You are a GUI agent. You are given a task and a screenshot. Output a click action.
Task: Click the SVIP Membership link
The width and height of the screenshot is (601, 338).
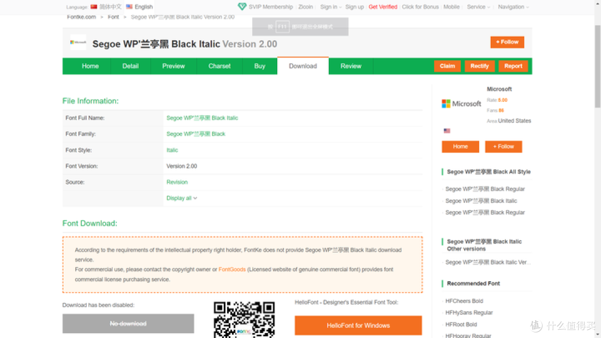pos(270,7)
